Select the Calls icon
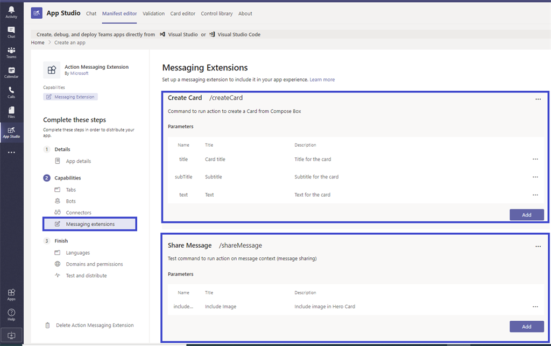This screenshot has width=551, height=346. point(11,92)
